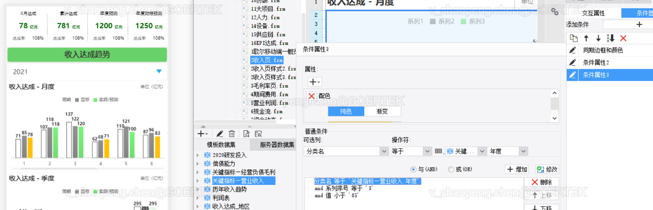Remove the 配色 property red X

(312, 96)
